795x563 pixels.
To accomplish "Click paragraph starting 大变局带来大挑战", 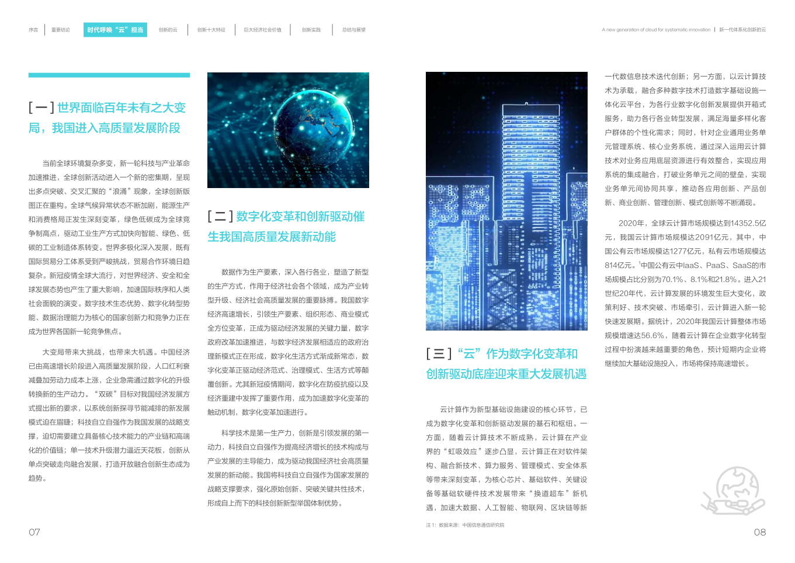I will pyautogui.click(x=109, y=415).
